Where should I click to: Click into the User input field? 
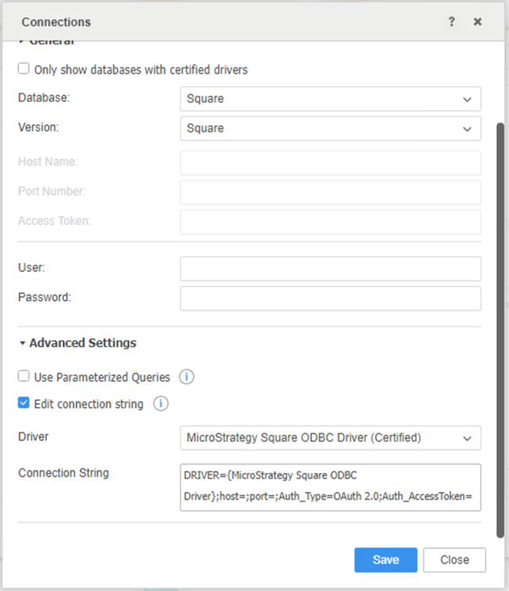[x=330, y=269]
